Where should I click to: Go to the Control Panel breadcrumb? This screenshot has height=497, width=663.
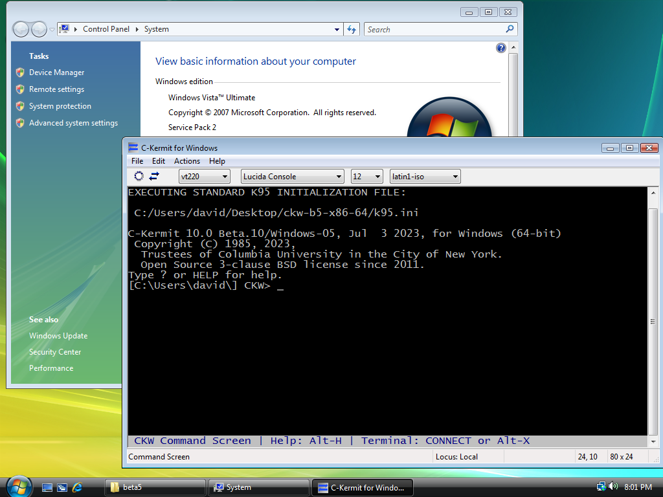[x=106, y=29]
